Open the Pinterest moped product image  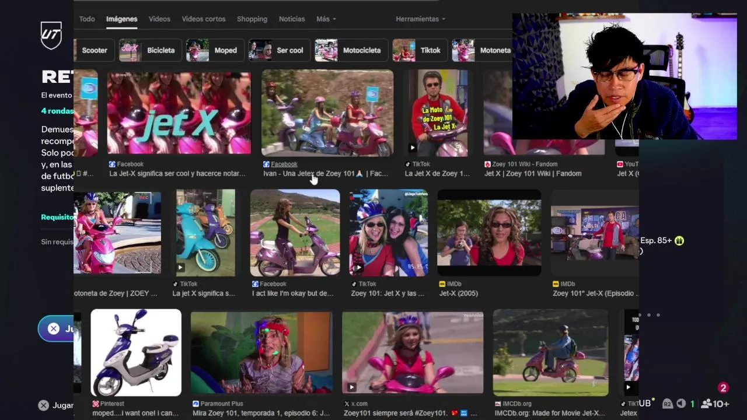pos(136,353)
